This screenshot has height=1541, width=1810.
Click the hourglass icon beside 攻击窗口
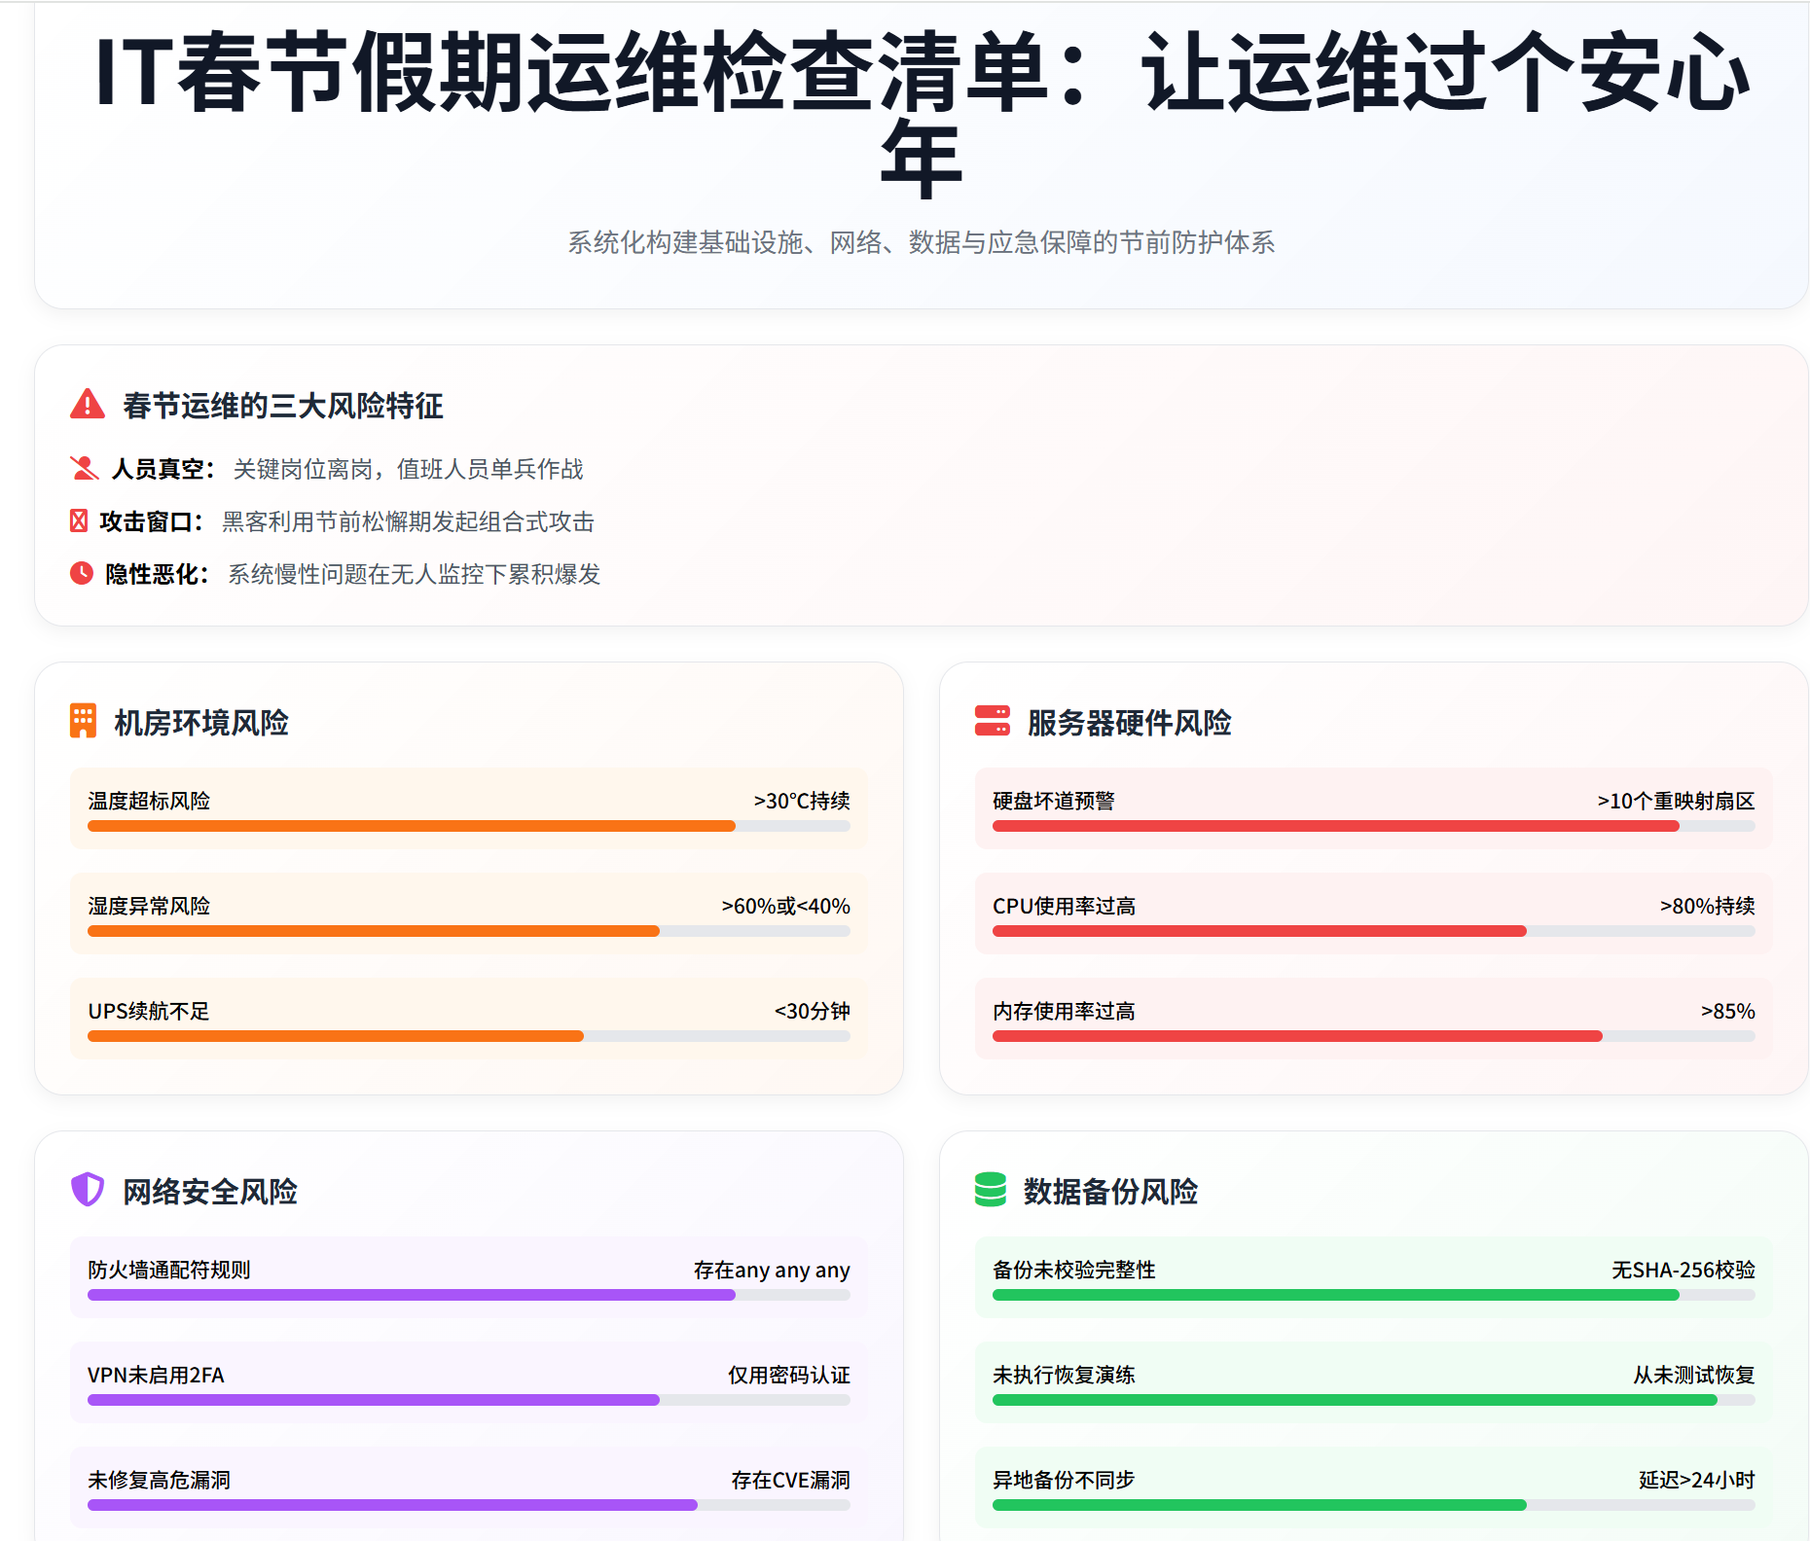point(79,521)
